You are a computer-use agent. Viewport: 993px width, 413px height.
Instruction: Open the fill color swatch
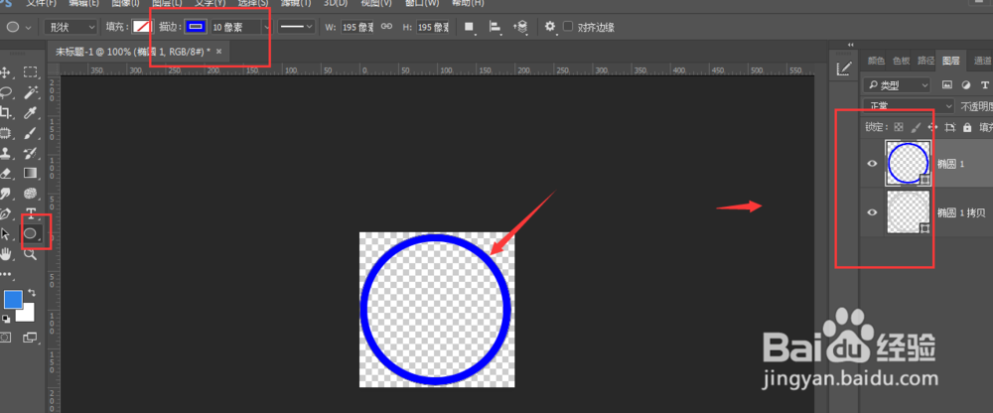143,27
